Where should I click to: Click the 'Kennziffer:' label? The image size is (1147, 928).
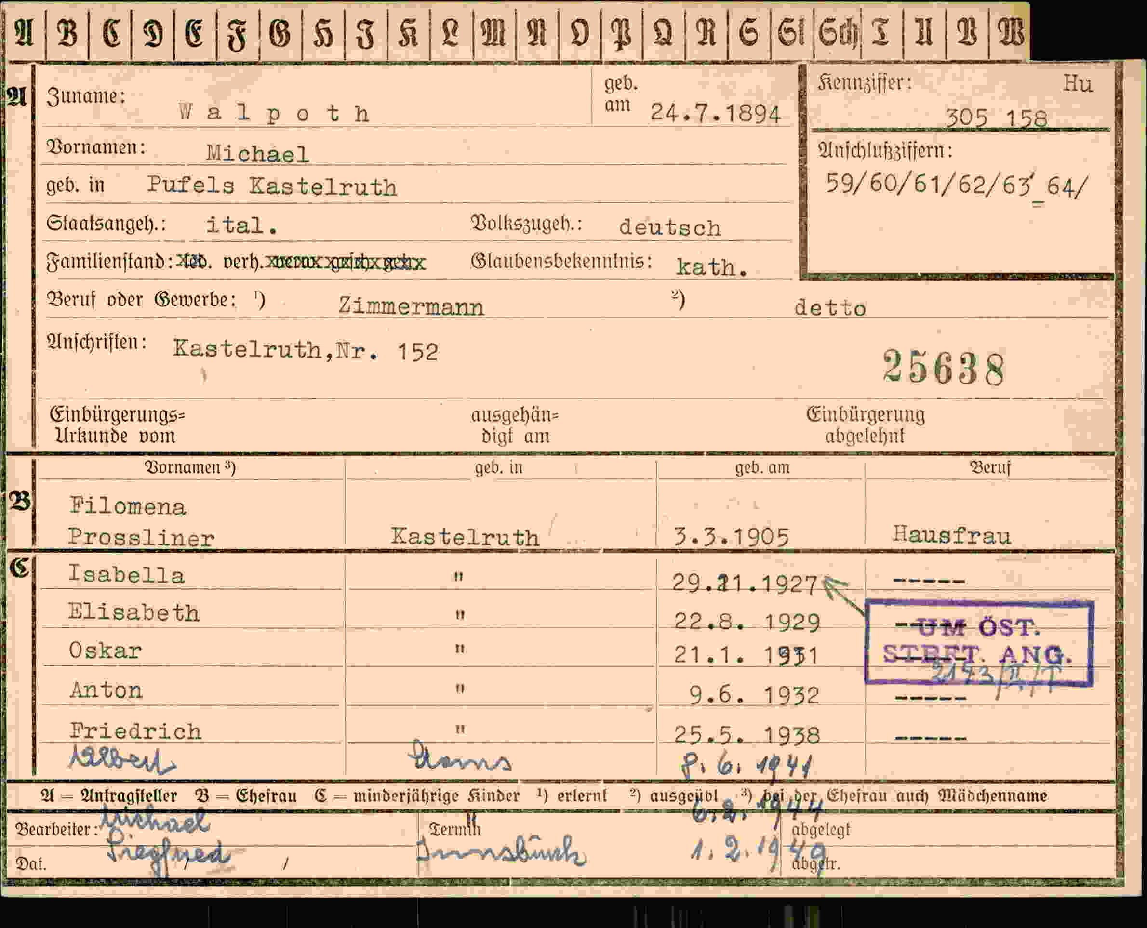(864, 82)
